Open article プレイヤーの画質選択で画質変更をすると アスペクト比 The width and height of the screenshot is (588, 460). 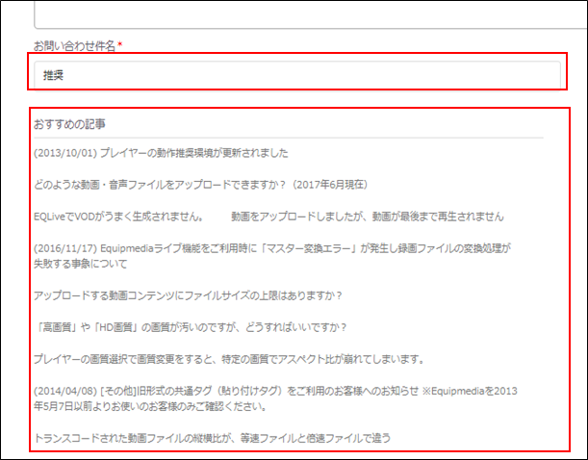coord(230,359)
